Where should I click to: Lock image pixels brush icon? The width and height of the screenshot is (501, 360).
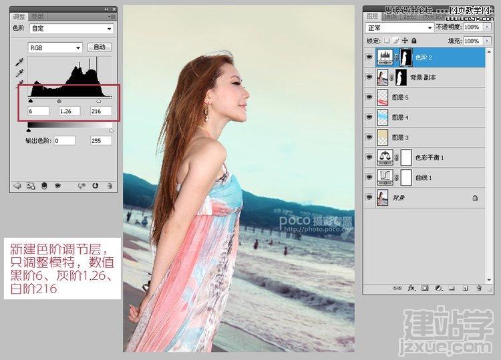pyautogui.click(x=396, y=41)
